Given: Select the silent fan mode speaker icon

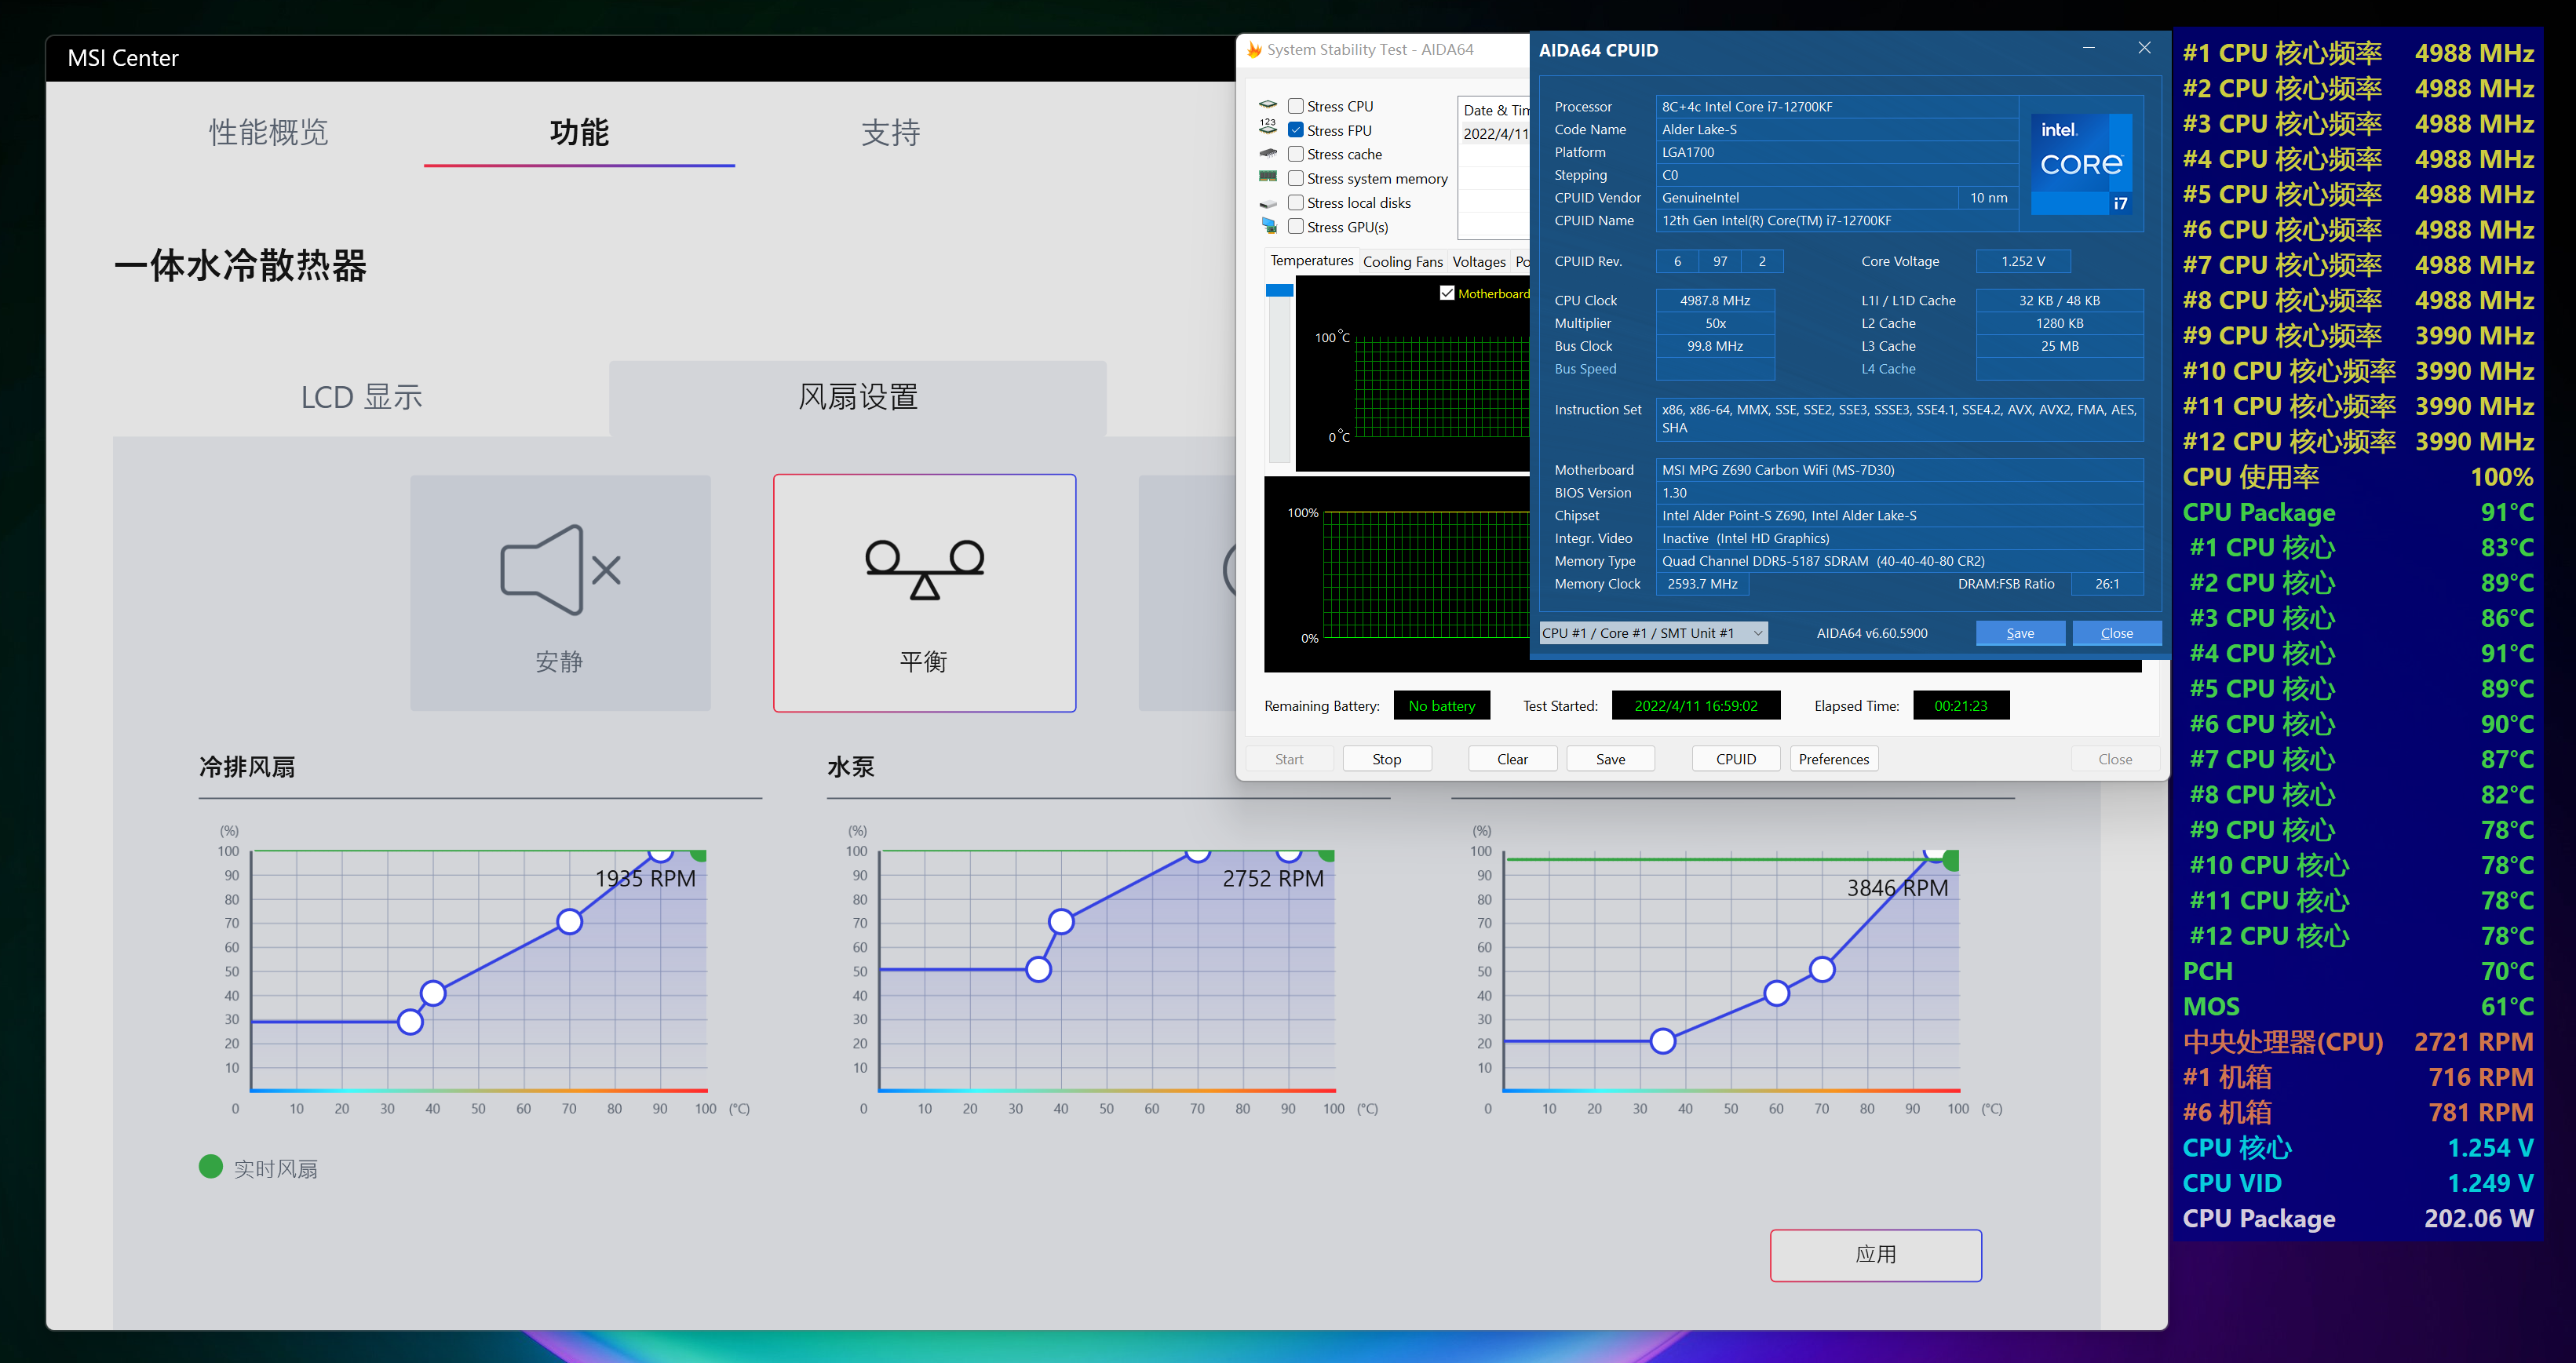Looking at the screenshot, I should (x=560, y=569).
